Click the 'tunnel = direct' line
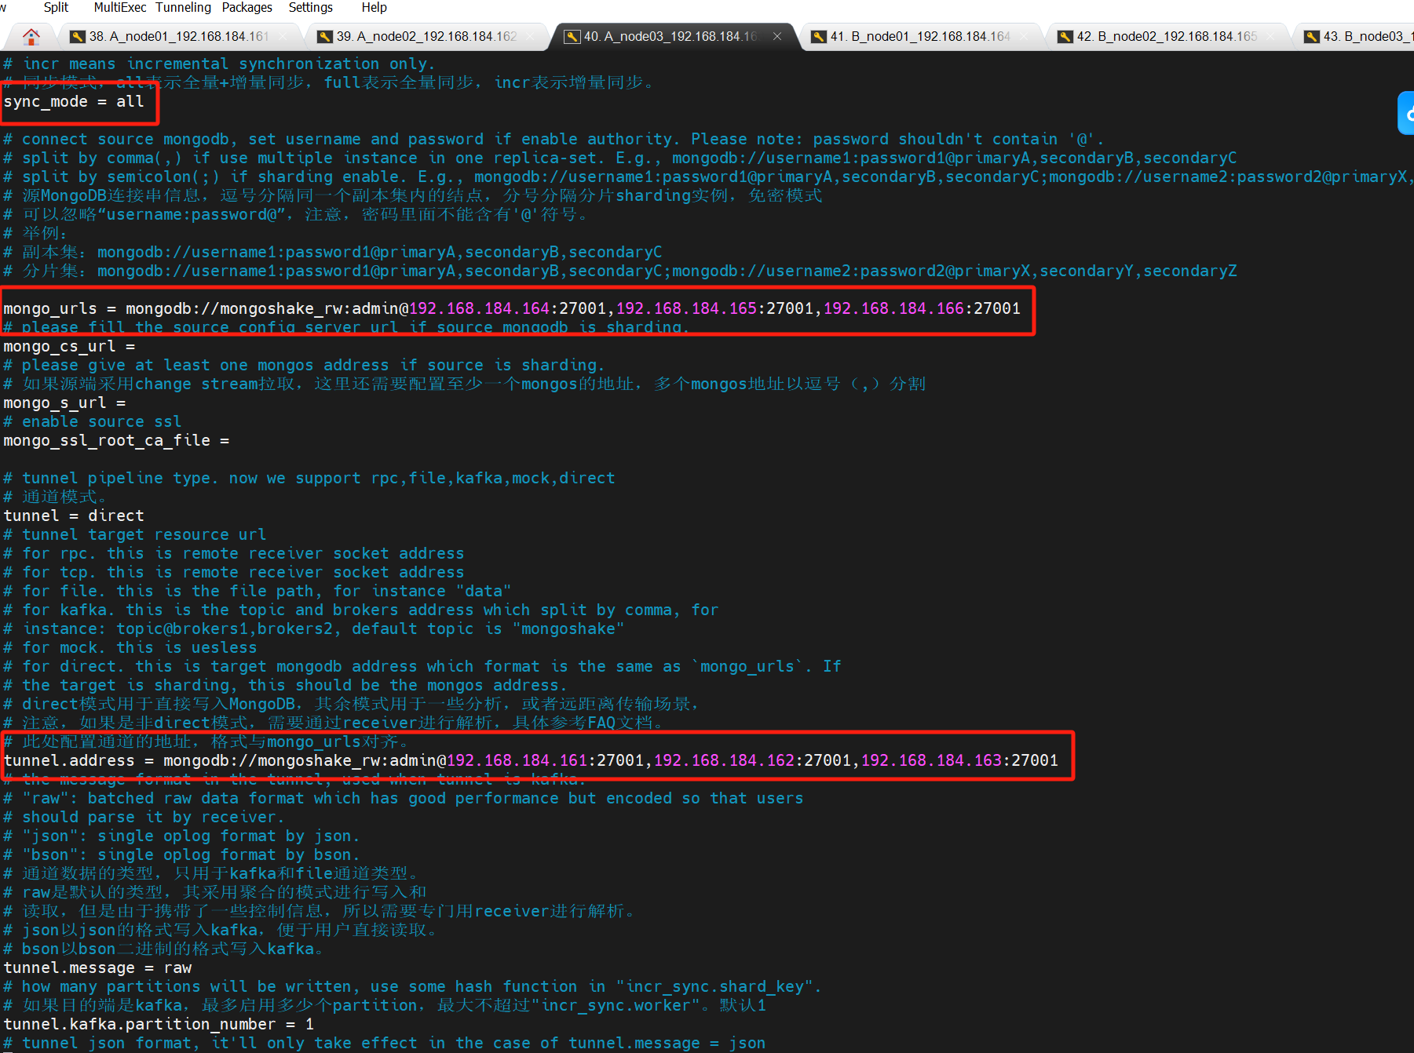Screen dimensions: 1414x1053 (74, 516)
